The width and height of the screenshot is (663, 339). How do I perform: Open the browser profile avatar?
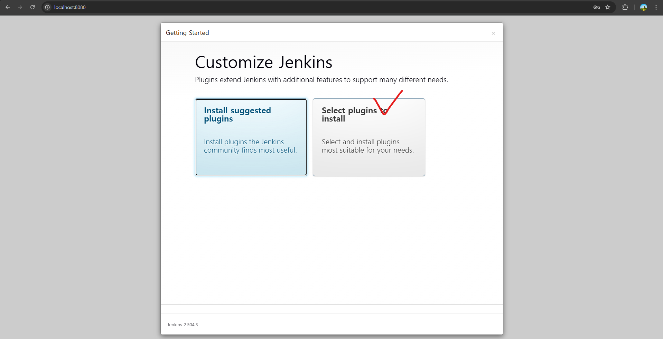pyautogui.click(x=644, y=7)
